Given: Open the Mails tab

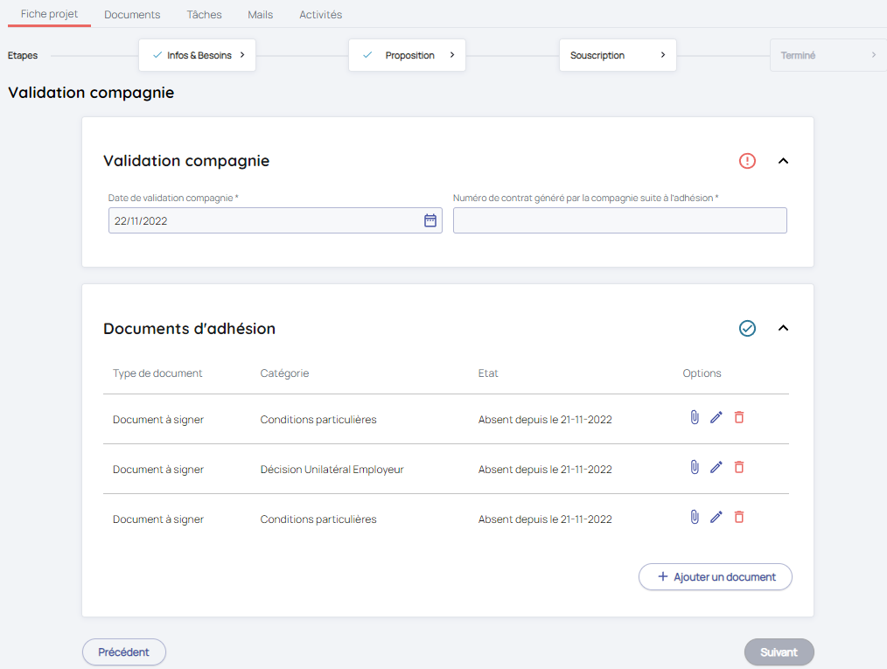Looking at the screenshot, I should 261,15.
